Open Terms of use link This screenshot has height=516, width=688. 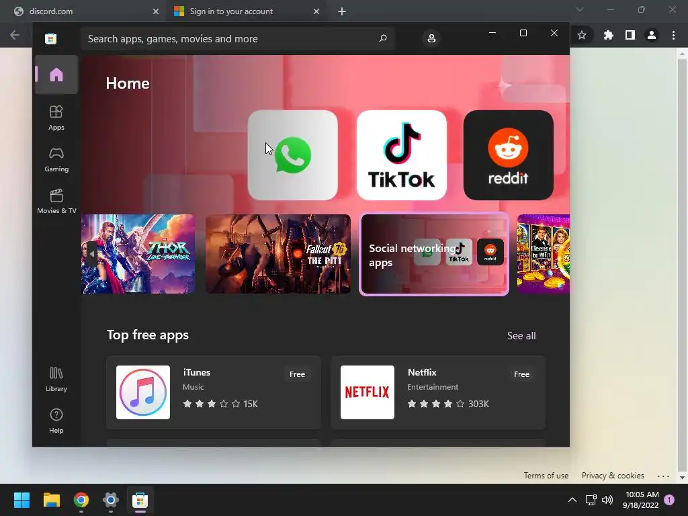pos(546,476)
